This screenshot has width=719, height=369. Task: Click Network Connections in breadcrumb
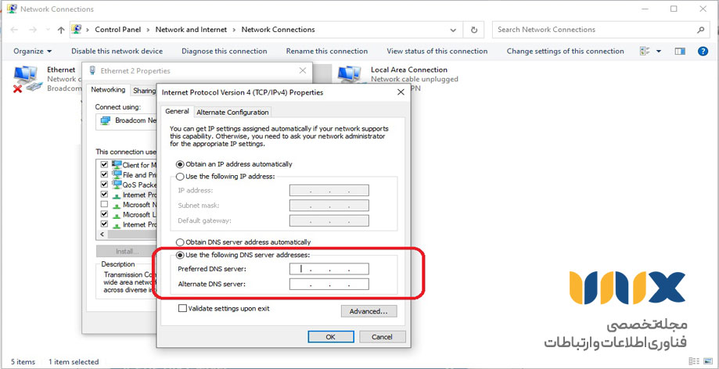[279, 30]
